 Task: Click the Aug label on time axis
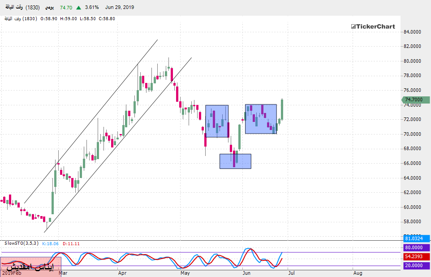[x=358, y=272]
